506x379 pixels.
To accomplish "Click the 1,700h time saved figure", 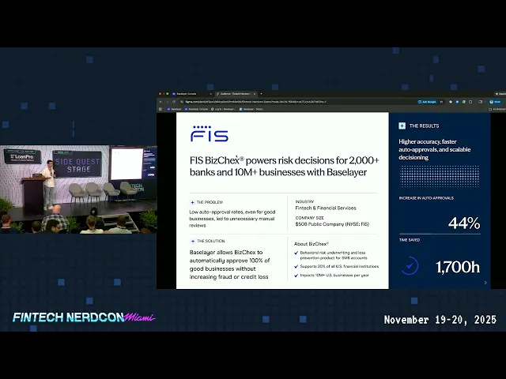I will click(458, 267).
